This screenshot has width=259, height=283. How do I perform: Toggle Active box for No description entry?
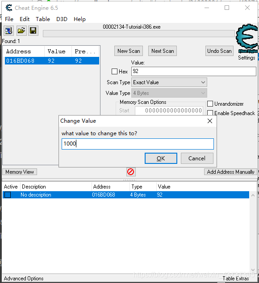point(8,195)
